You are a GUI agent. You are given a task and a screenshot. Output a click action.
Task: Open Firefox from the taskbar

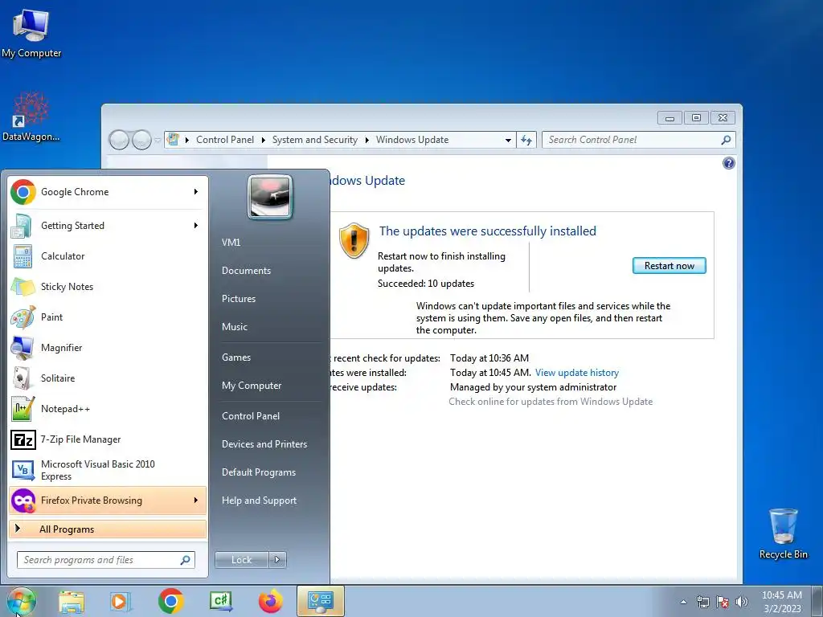270,601
